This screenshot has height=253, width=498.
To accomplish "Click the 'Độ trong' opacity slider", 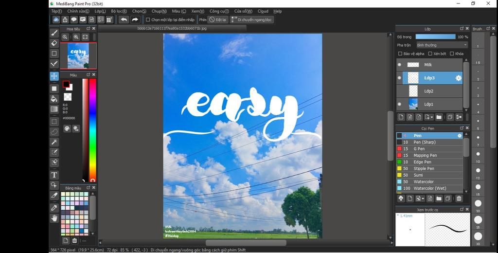I will click(435, 37).
